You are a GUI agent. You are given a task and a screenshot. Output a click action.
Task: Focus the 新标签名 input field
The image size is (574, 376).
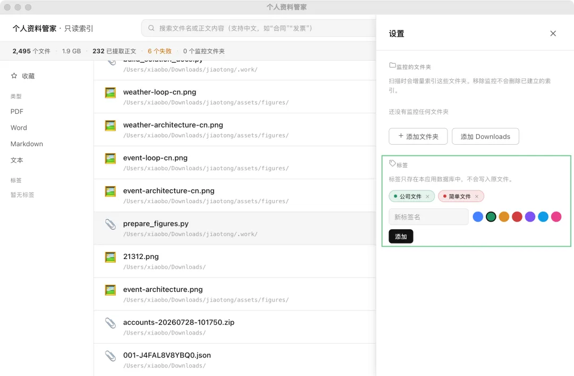click(x=429, y=217)
